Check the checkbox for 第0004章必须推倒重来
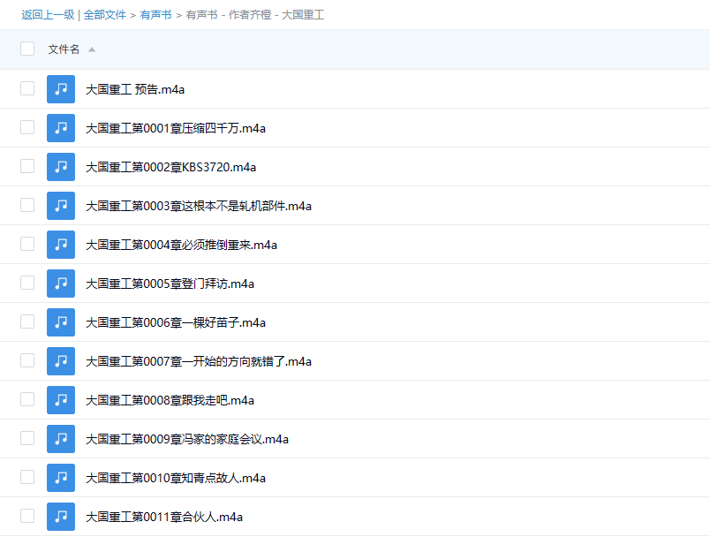Viewport: 710px width, 537px height. click(x=26, y=245)
